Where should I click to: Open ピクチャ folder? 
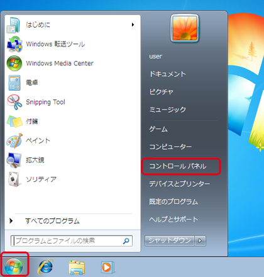pos(161,92)
